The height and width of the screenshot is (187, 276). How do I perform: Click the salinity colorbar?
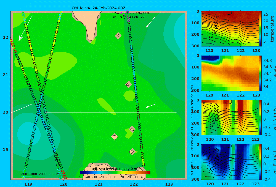tap(261, 73)
